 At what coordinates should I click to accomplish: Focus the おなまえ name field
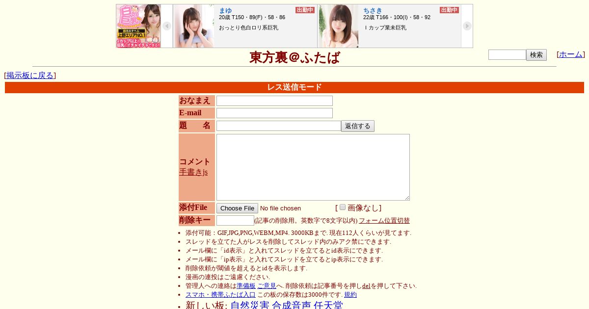pos(274,101)
